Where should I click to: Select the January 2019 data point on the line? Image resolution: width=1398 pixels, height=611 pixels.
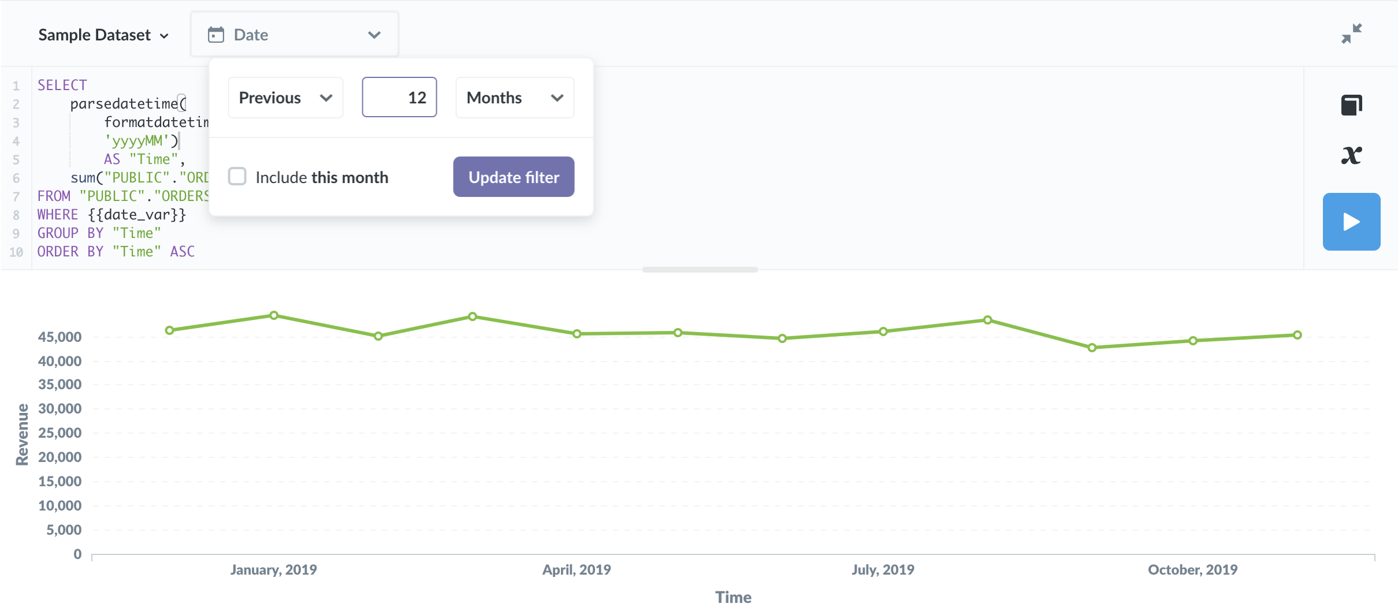274,315
